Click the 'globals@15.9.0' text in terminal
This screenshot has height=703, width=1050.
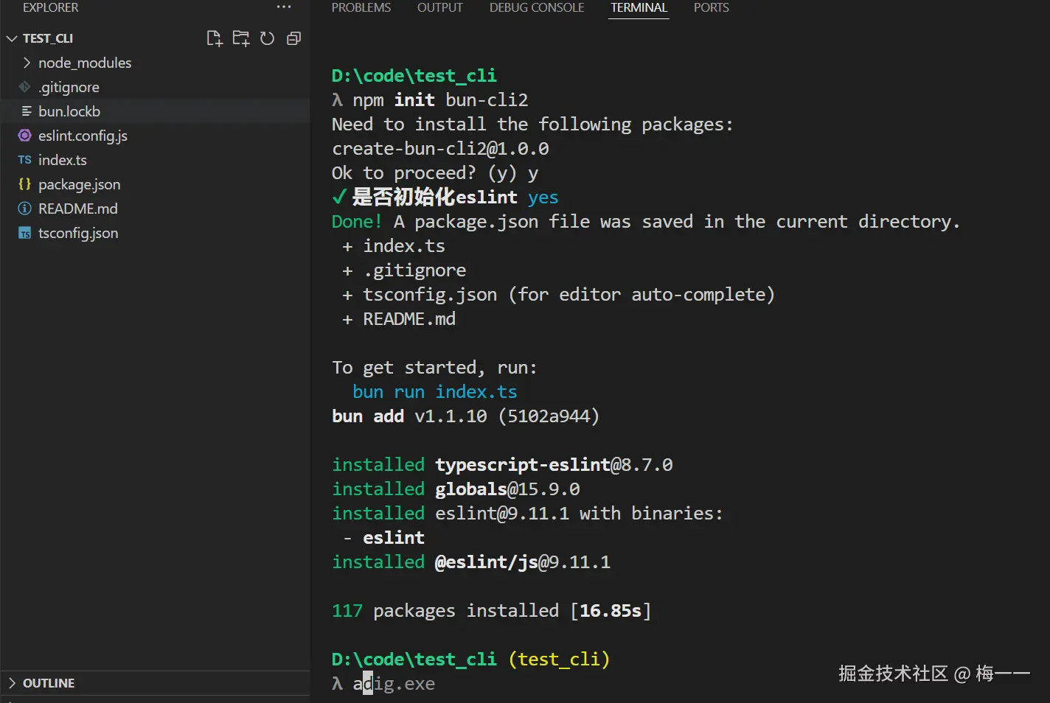(x=507, y=489)
